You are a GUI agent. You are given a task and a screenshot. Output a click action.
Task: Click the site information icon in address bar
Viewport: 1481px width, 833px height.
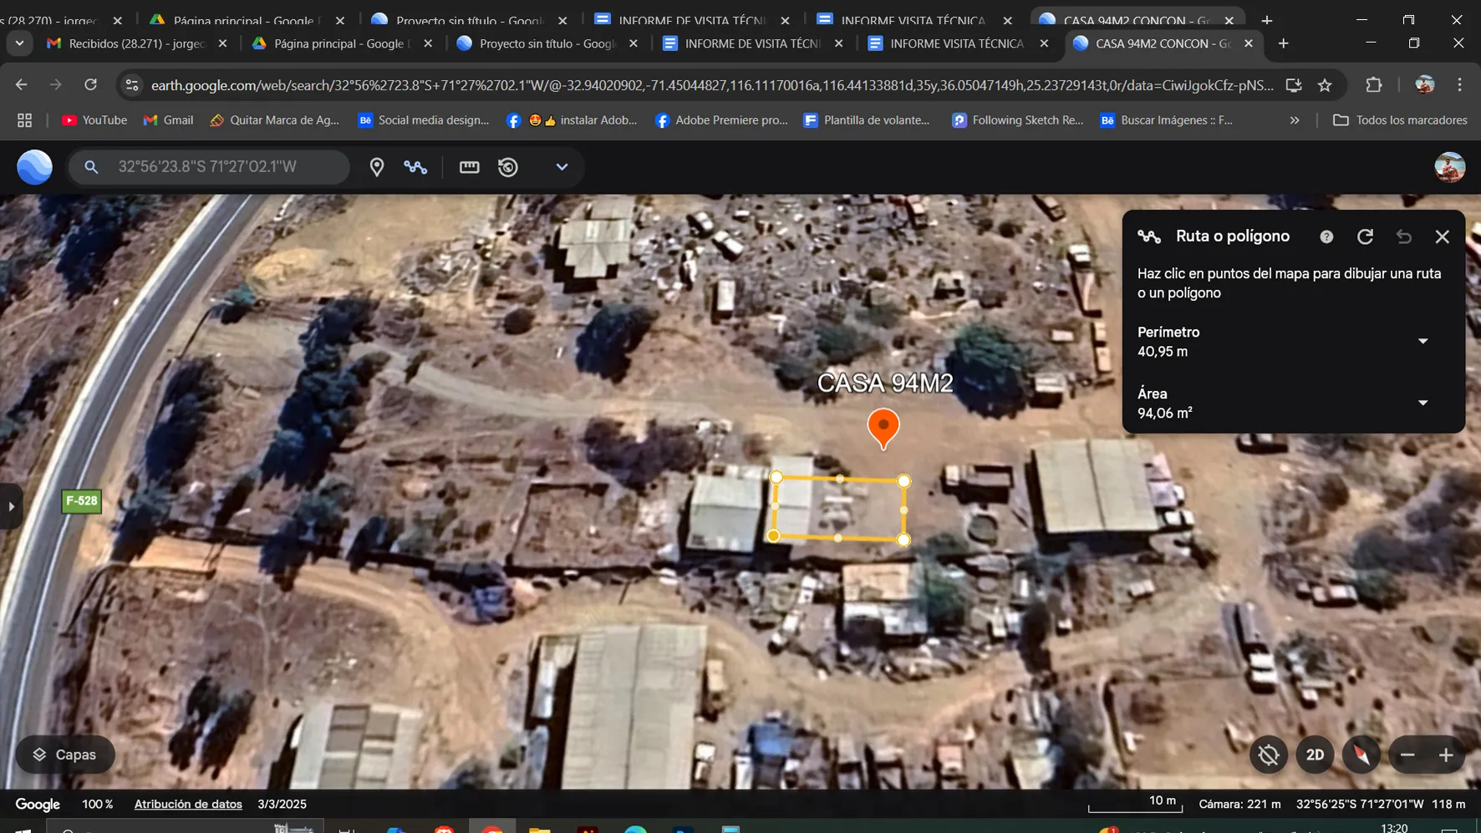(x=131, y=84)
